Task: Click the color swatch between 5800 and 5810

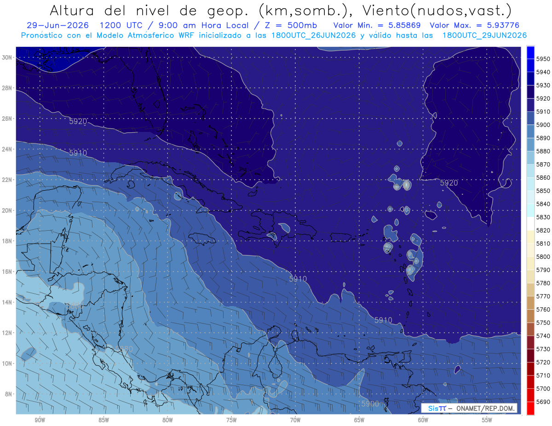Action: coord(530,250)
